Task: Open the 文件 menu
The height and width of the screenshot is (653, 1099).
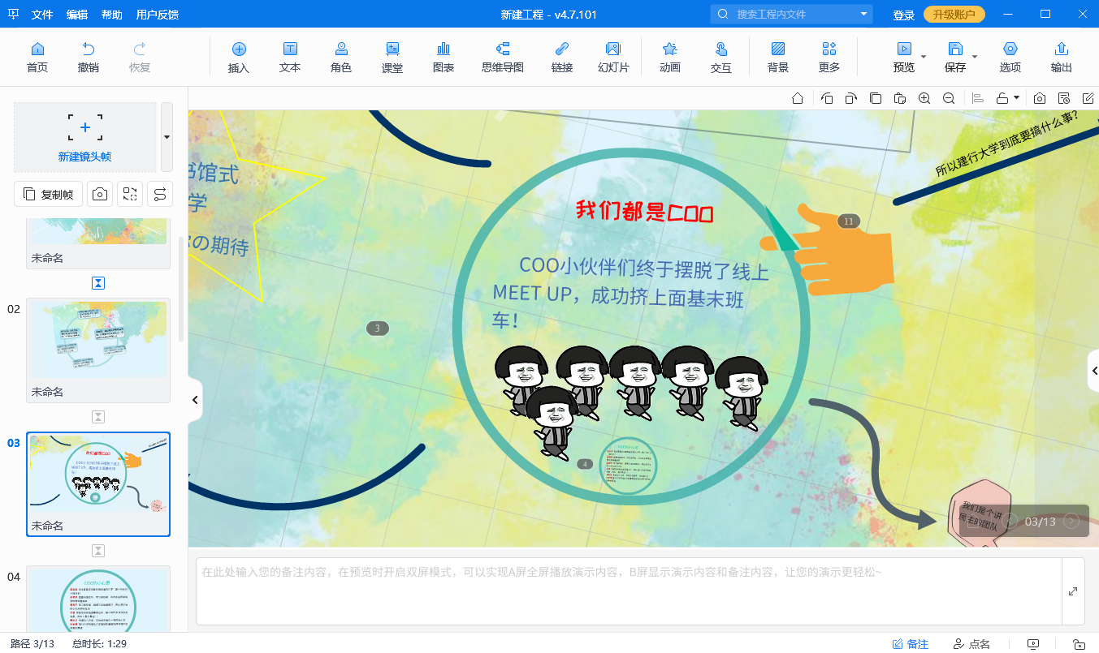Action: 42,15
